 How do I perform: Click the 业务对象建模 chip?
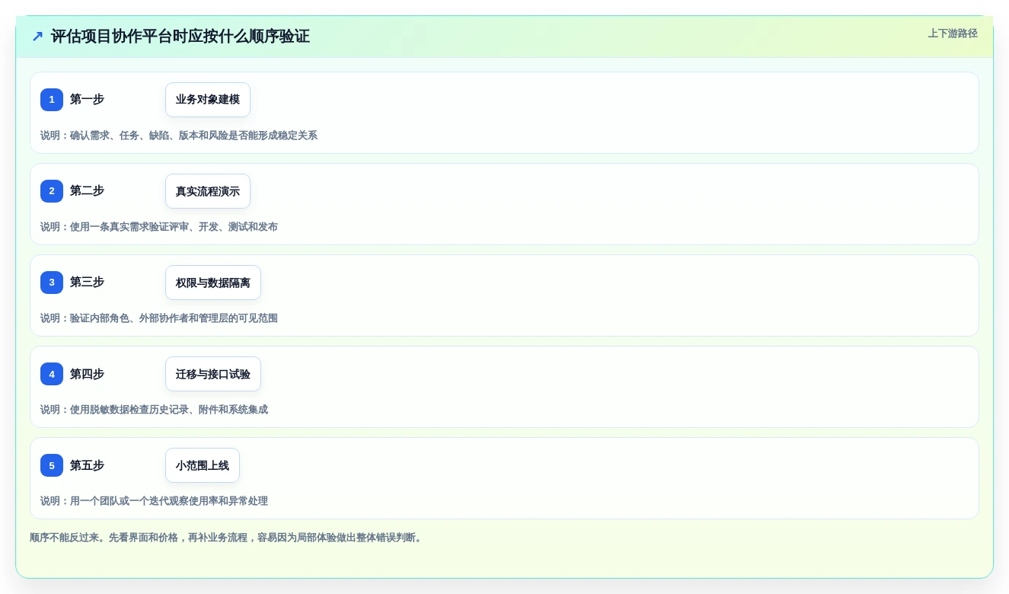coord(208,100)
